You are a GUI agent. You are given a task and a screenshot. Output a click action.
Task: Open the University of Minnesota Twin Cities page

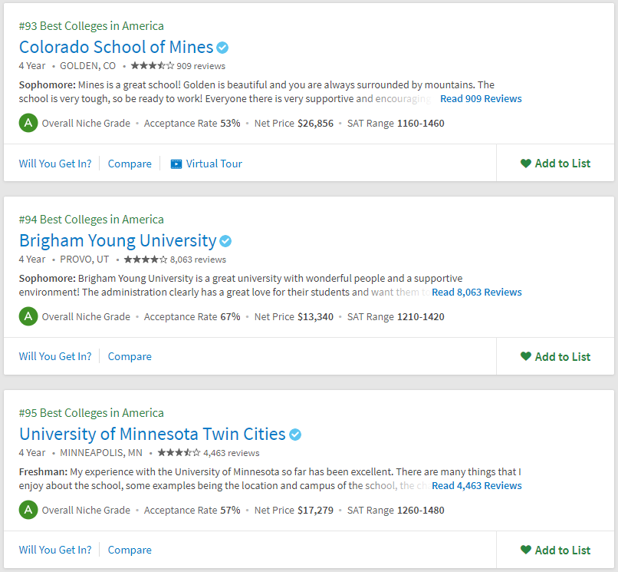[152, 434]
